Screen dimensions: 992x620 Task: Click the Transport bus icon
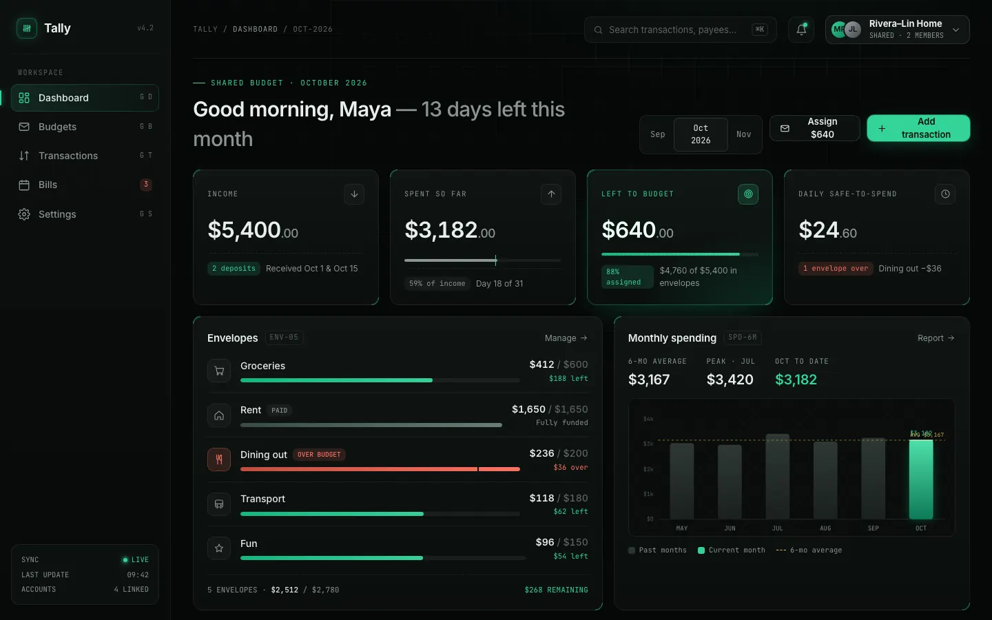pyautogui.click(x=219, y=504)
